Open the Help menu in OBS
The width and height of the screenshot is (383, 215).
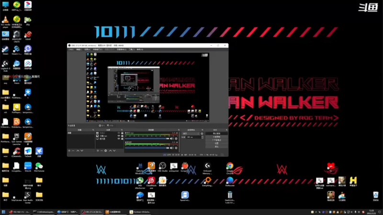[x=140, y=50]
